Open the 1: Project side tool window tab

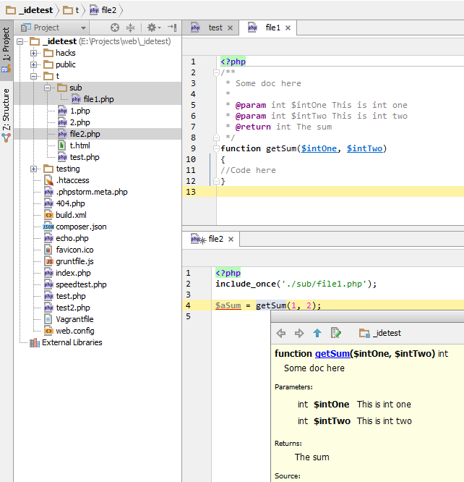pyautogui.click(x=6, y=50)
